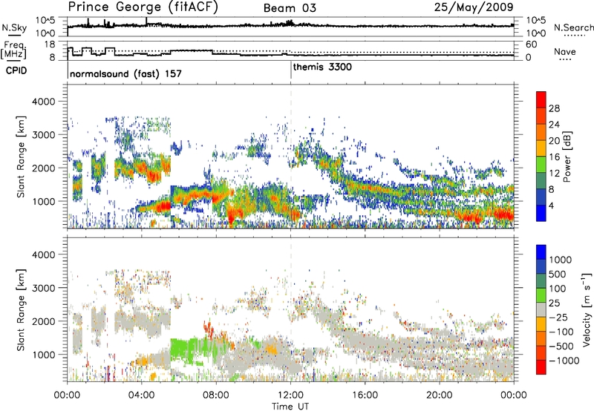Click the '-1000' velocity colorbar value
Viewport: 594px width, 411px height.
point(564,361)
